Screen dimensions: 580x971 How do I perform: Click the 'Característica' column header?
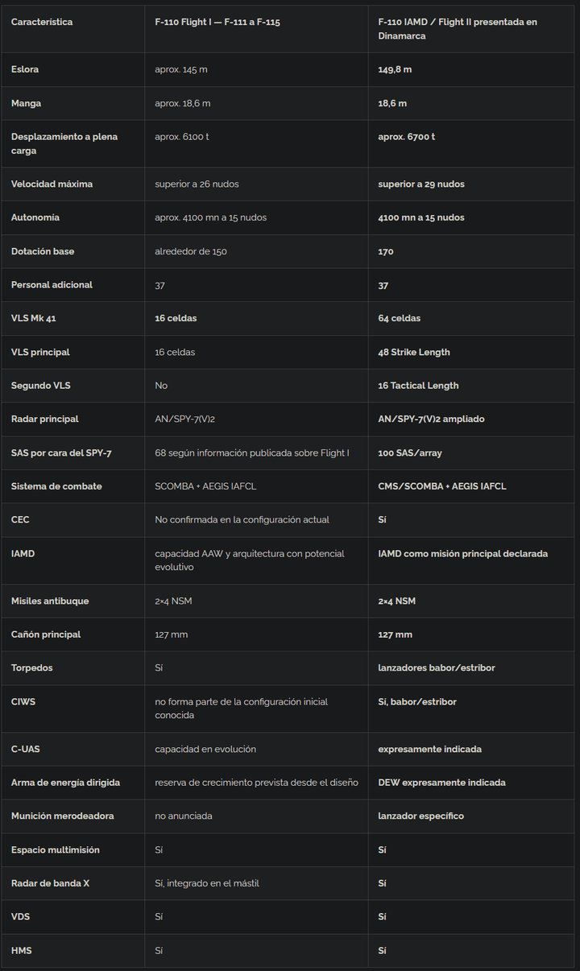coord(42,22)
